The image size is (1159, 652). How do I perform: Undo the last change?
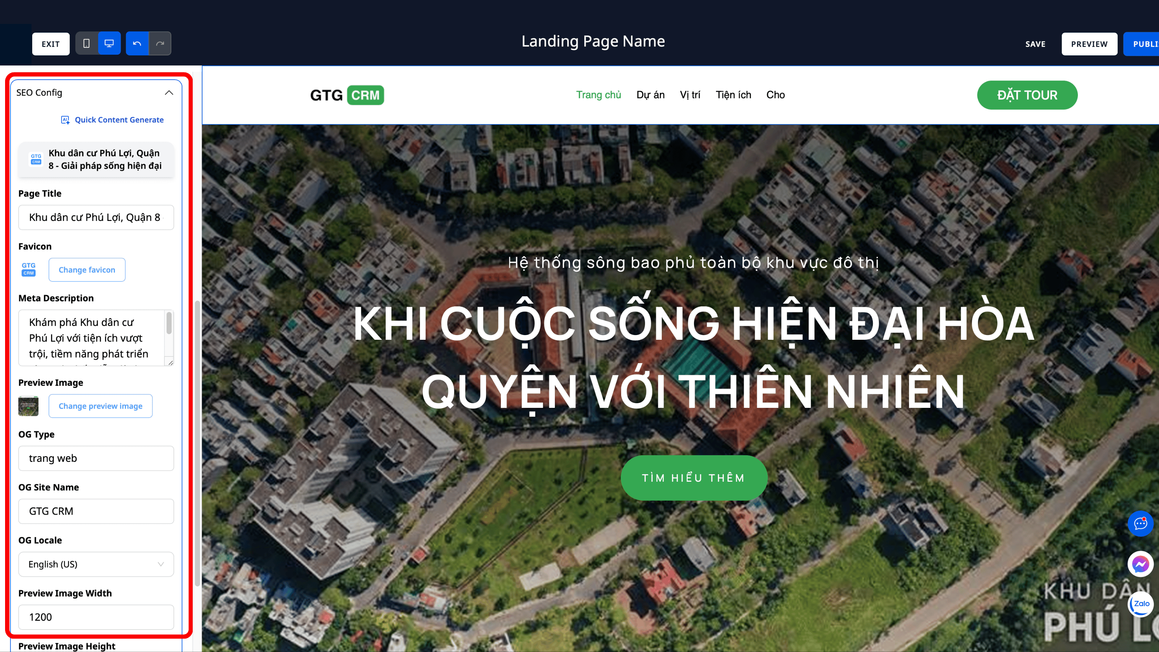pos(137,43)
